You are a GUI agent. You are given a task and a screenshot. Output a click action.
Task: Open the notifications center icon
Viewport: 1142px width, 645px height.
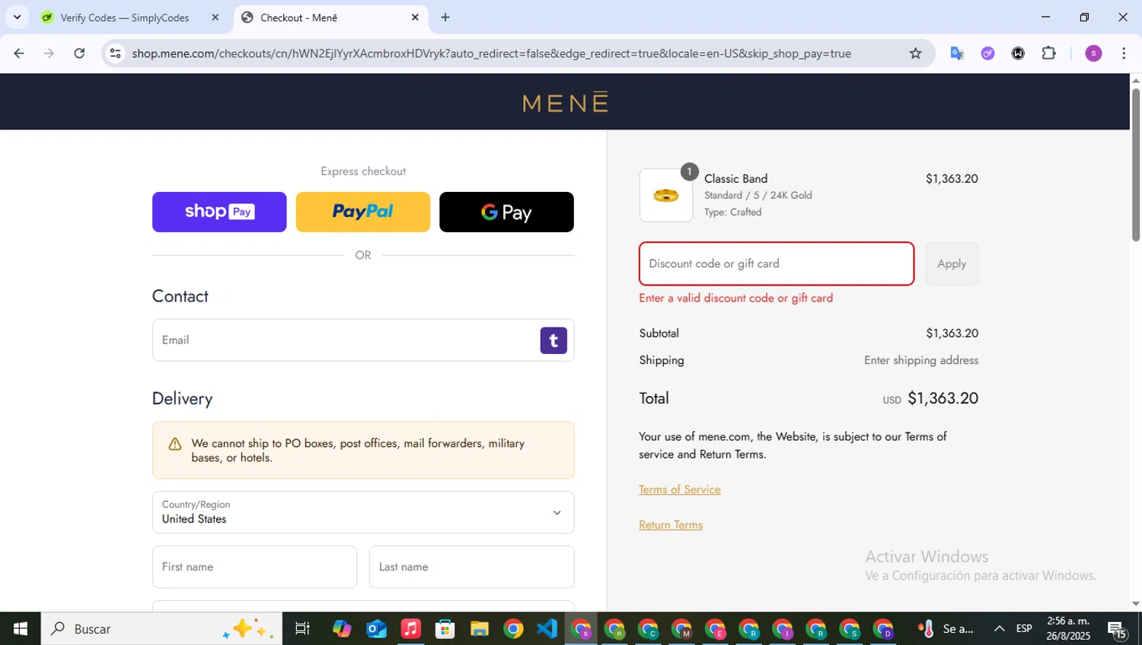click(1117, 630)
